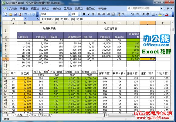Screen dimensions: 176x122
Task: Apply red font color
Action: point(167,14)
